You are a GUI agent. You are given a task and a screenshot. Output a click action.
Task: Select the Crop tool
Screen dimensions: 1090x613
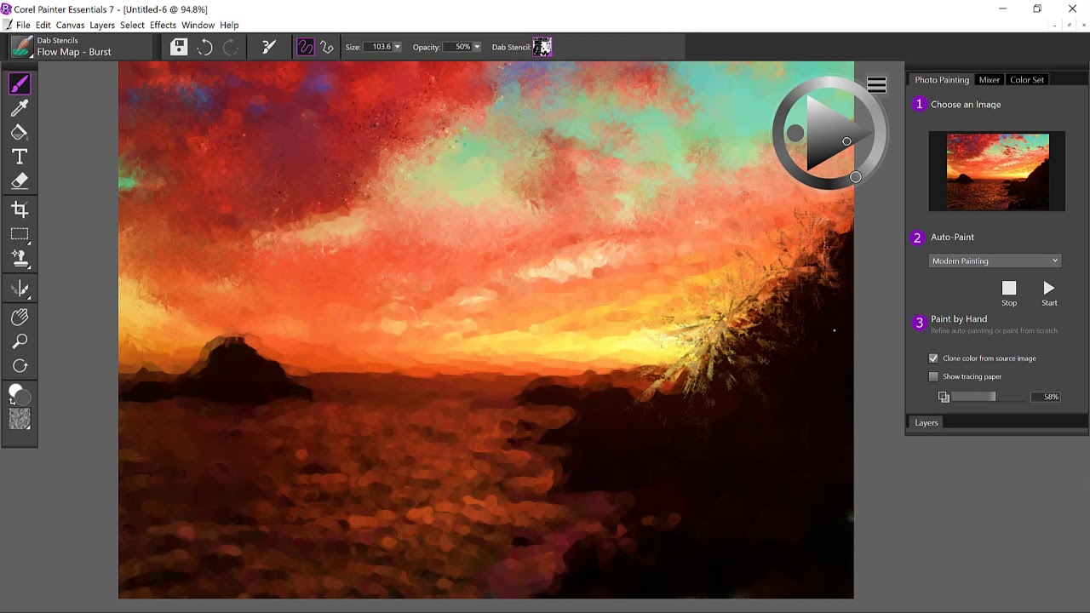(x=20, y=209)
